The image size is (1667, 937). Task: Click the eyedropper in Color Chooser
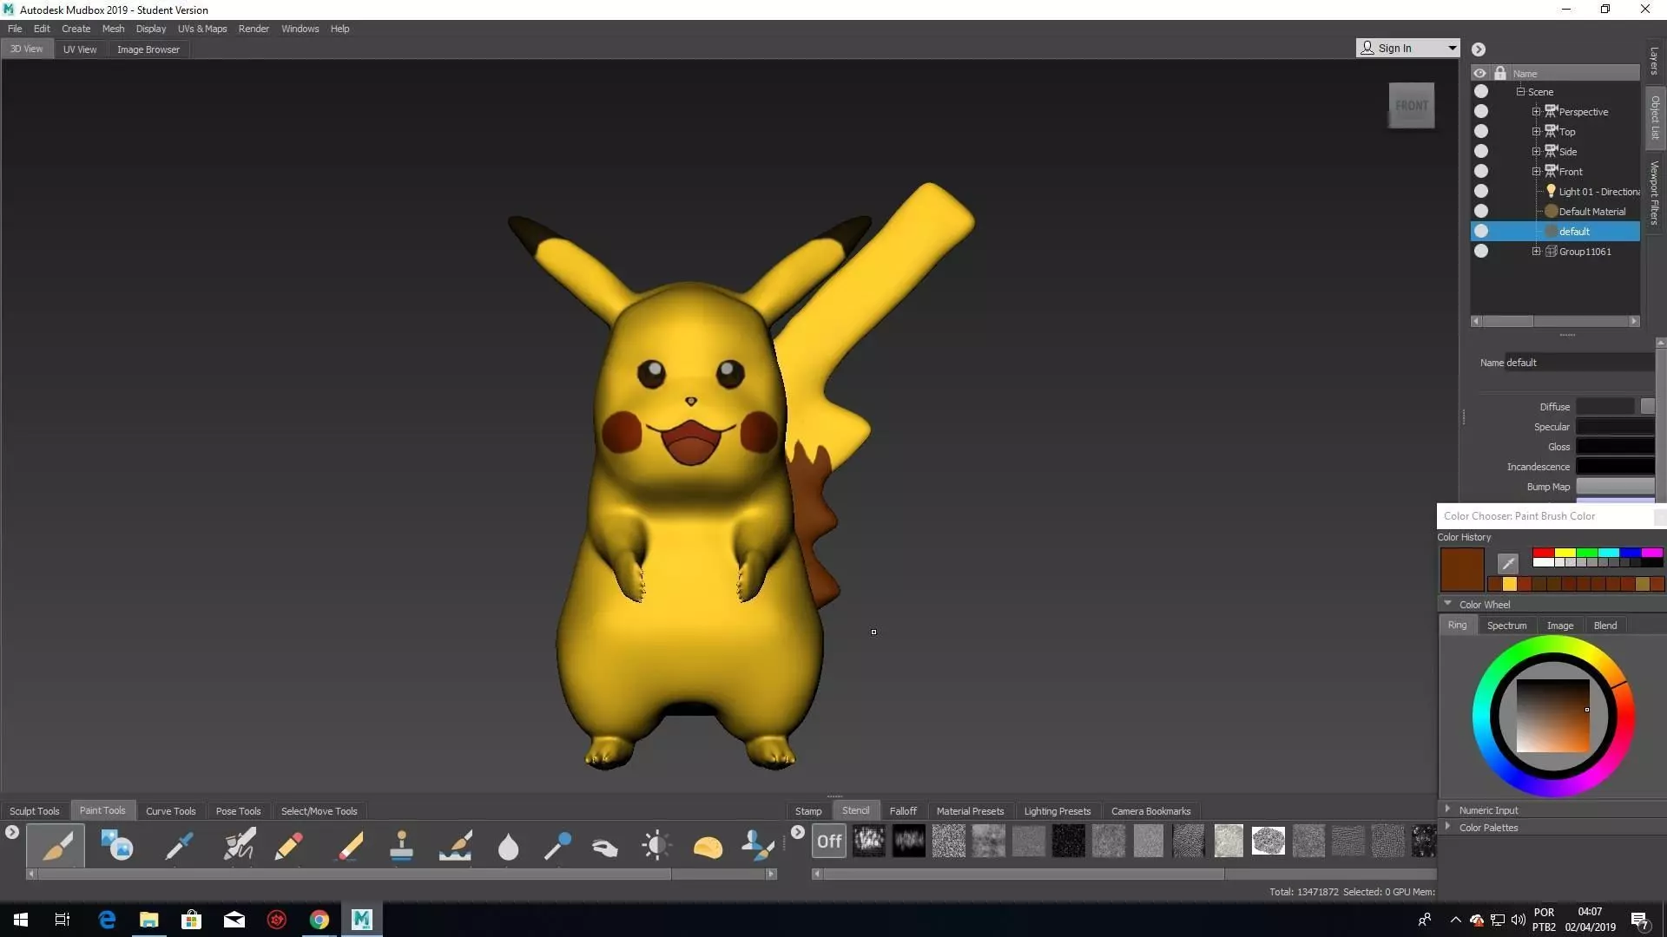pyautogui.click(x=1508, y=563)
